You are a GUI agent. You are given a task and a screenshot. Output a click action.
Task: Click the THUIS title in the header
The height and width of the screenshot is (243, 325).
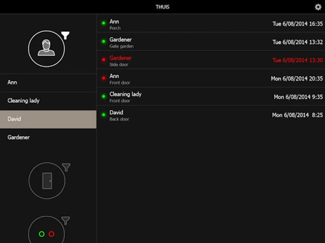[x=162, y=7]
